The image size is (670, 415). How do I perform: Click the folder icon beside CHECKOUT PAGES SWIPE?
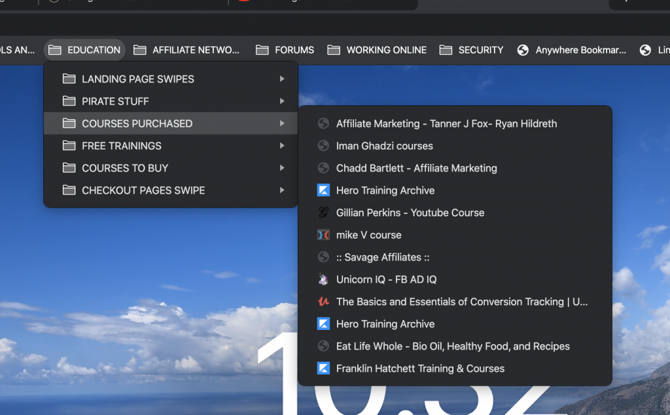[x=69, y=190]
